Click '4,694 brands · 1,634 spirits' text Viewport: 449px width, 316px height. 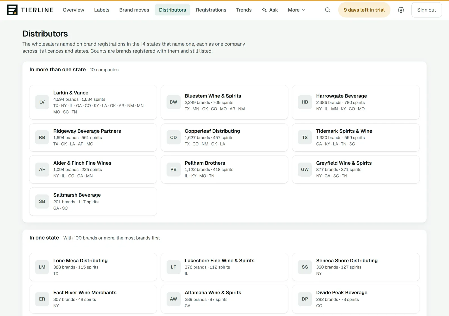click(79, 99)
